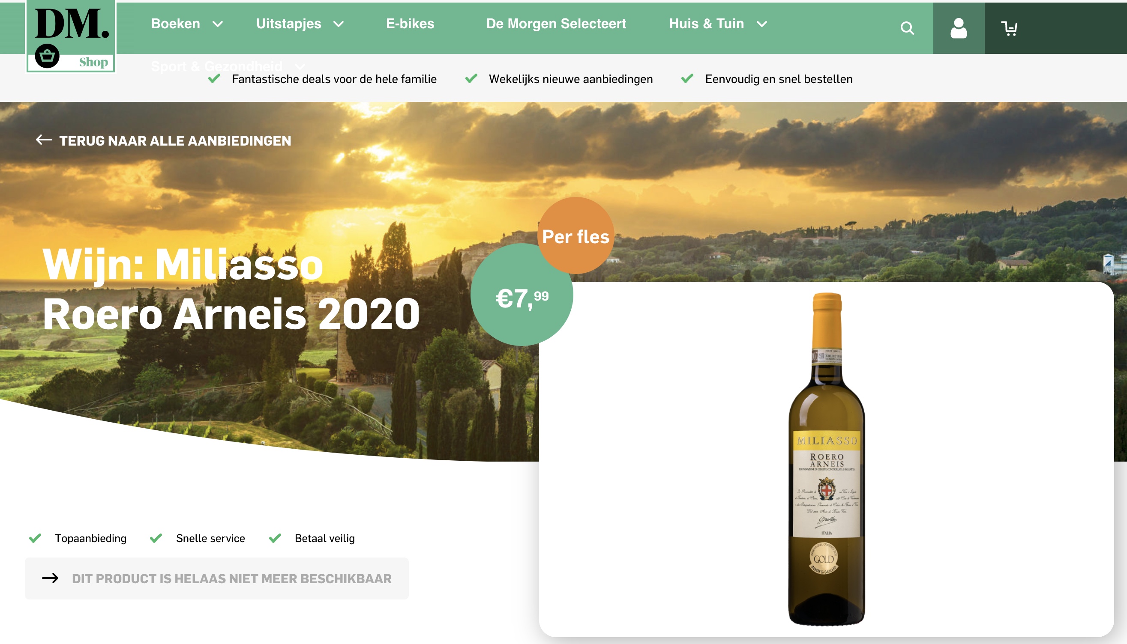1127x644 pixels.
Task: Click the search magnifier icon
Action: click(x=907, y=28)
